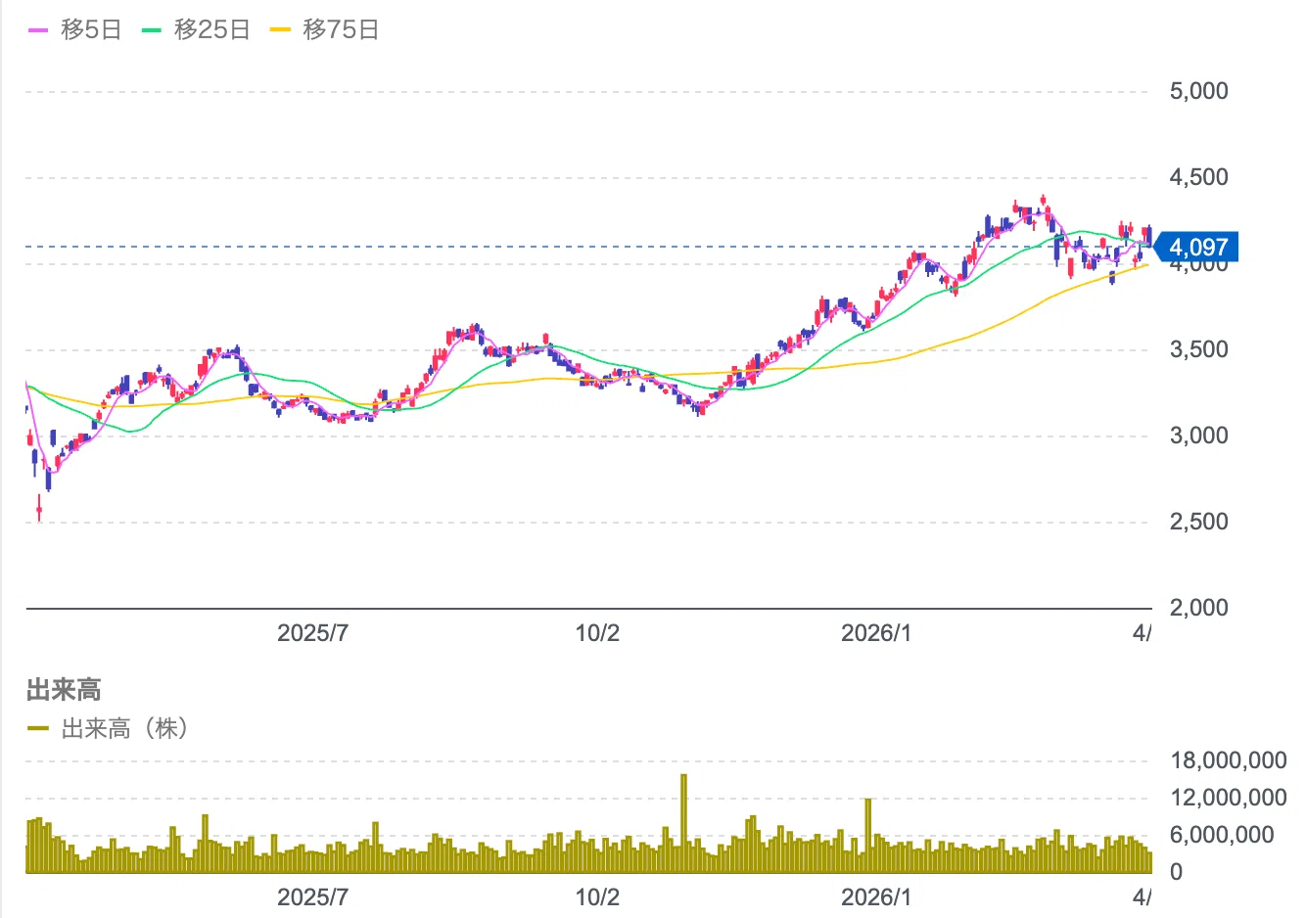Toggle the 移5日 moving average legend

click(x=74, y=30)
